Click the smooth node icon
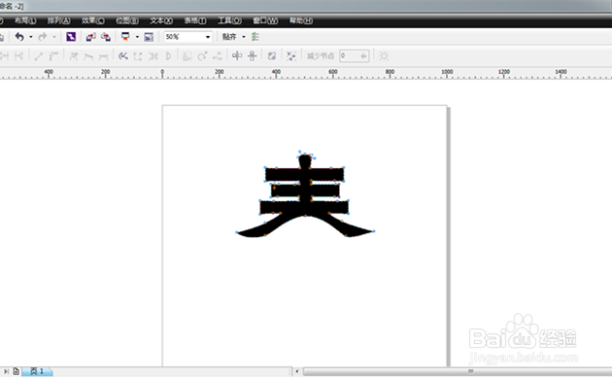 (88, 56)
